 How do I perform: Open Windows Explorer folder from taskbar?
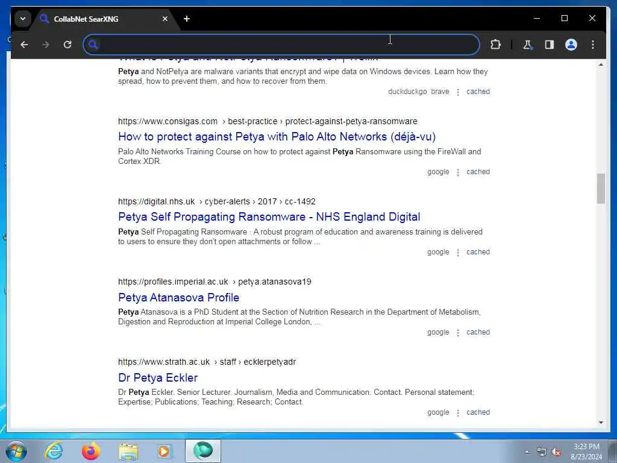pos(128,451)
